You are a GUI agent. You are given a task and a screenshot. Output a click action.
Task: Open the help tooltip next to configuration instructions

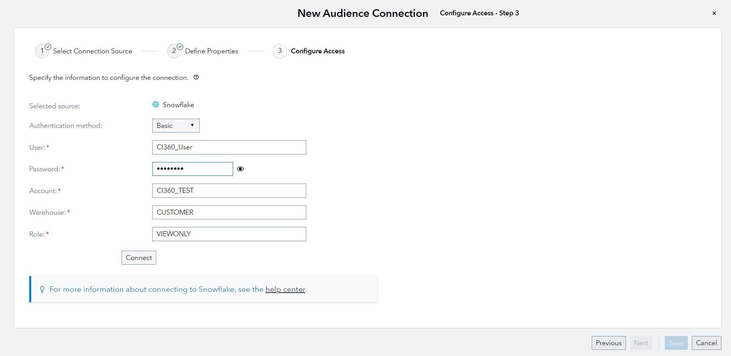pyautogui.click(x=196, y=77)
